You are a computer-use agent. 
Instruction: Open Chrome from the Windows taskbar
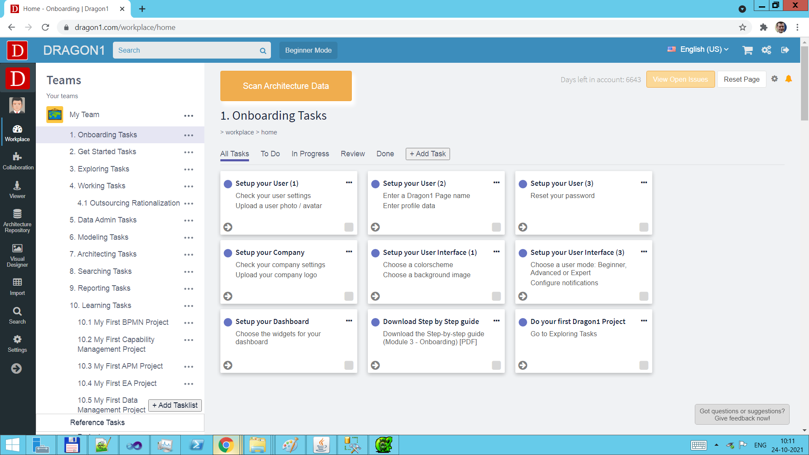pos(226,445)
